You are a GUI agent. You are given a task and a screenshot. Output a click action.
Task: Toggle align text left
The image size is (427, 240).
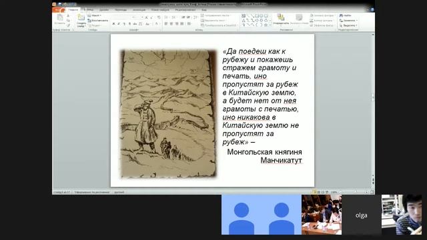click(x=166, y=24)
